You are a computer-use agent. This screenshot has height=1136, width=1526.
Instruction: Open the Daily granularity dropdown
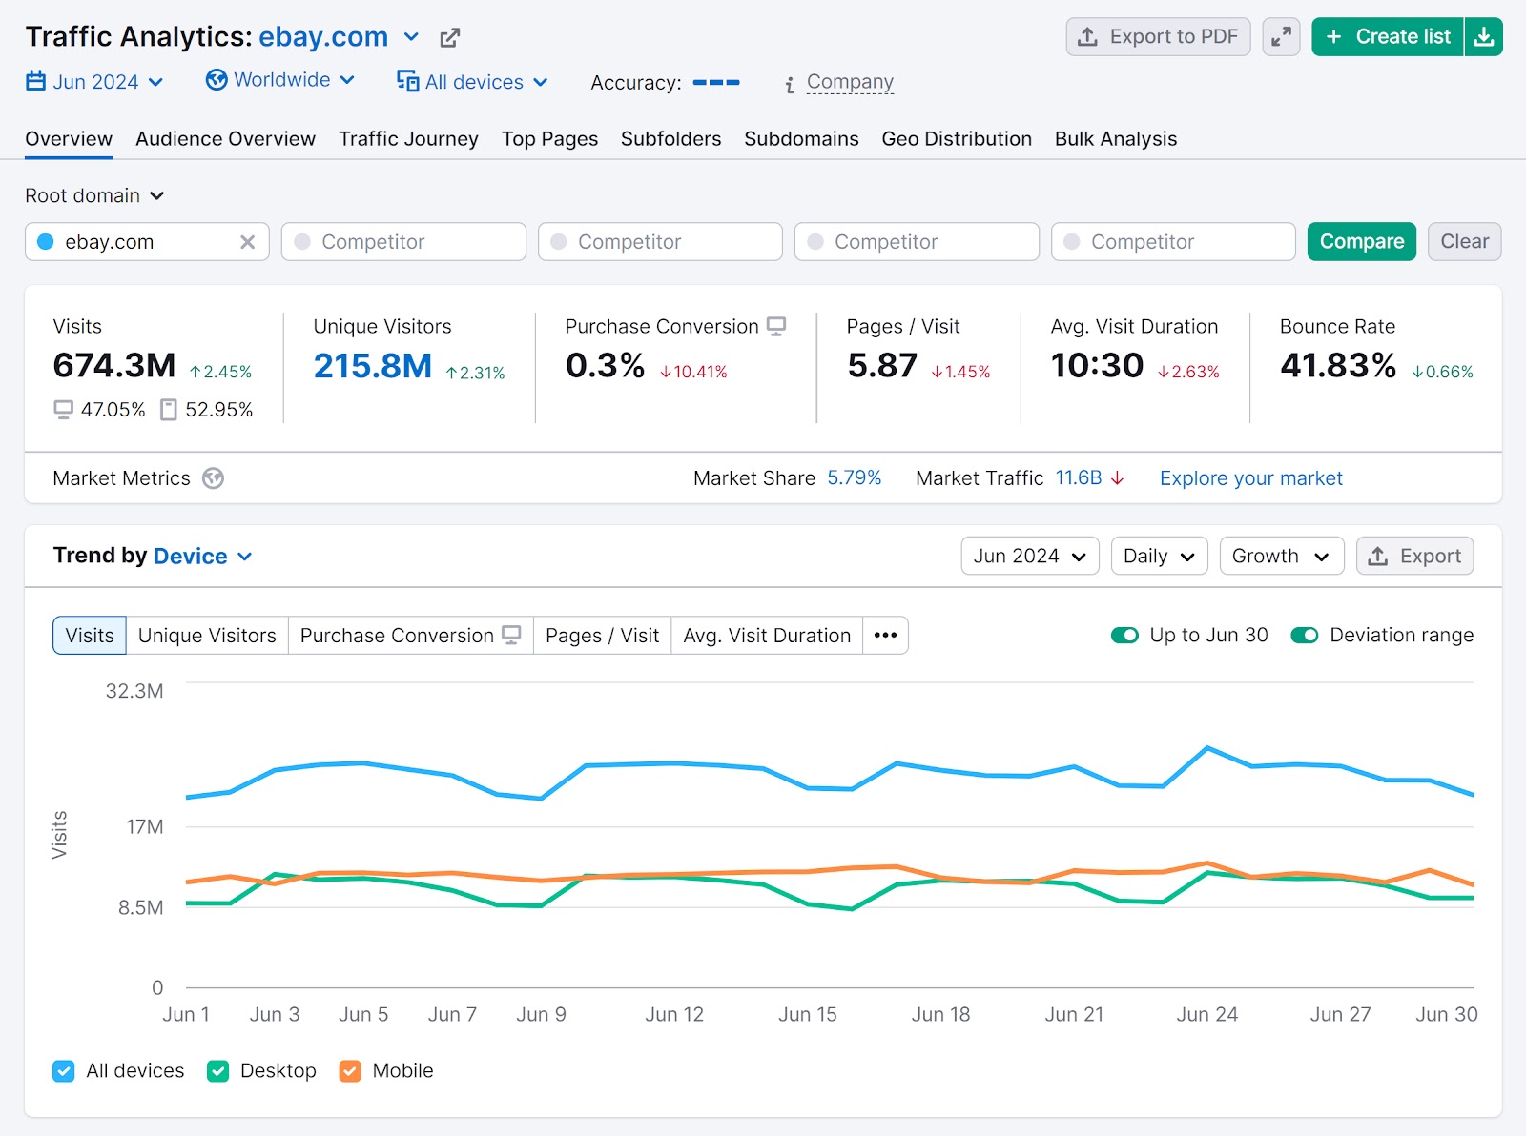(1159, 557)
